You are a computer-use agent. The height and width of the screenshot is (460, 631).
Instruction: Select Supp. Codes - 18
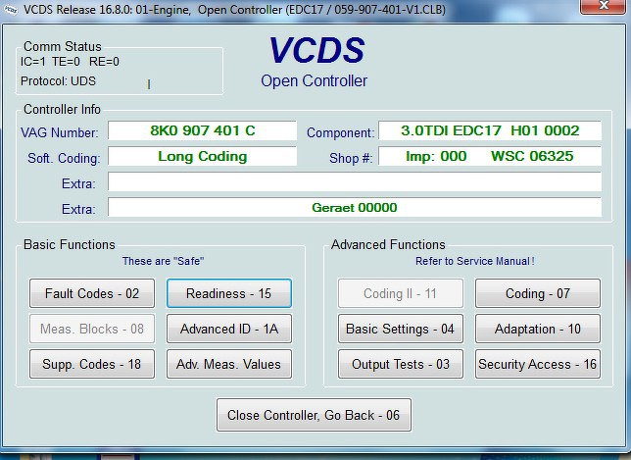click(92, 364)
